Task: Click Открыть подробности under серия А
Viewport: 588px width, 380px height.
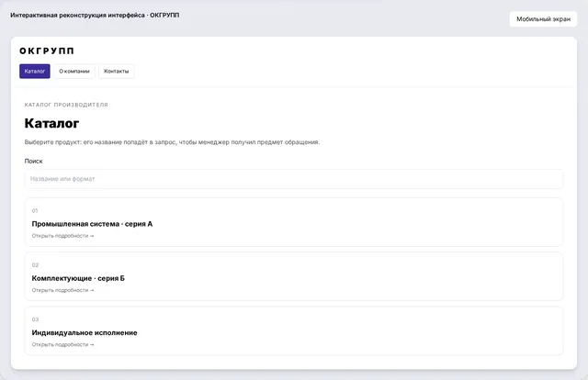Action: coord(62,236)
